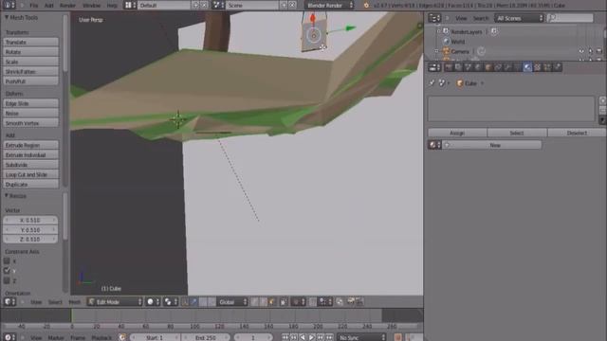Click Loop Cut and Slide

(31, 174)
